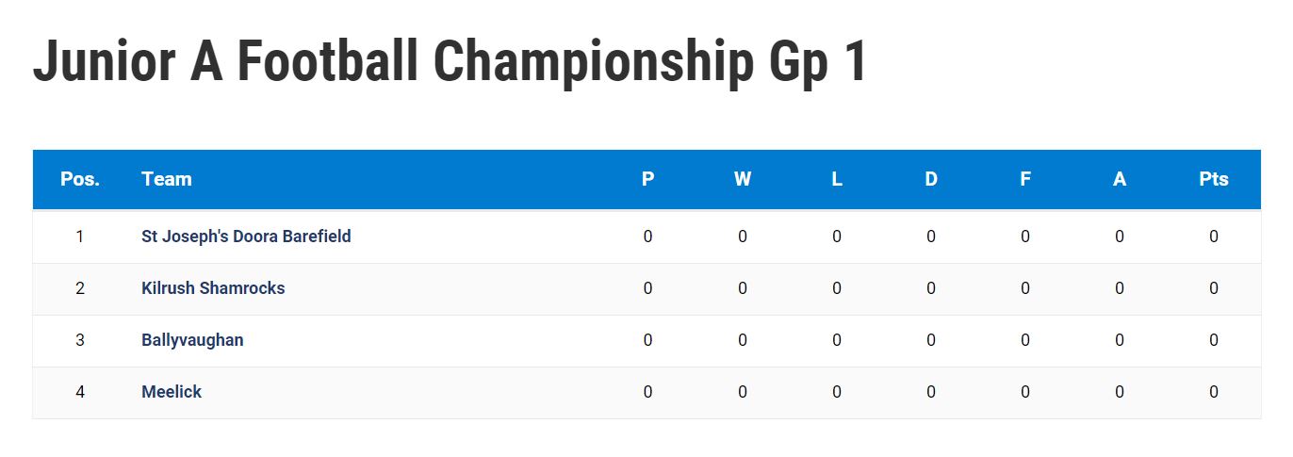The width and height of the screenshot is (1293, 457).
Task: Click the Pos. column header
Action: coord(80,179)
